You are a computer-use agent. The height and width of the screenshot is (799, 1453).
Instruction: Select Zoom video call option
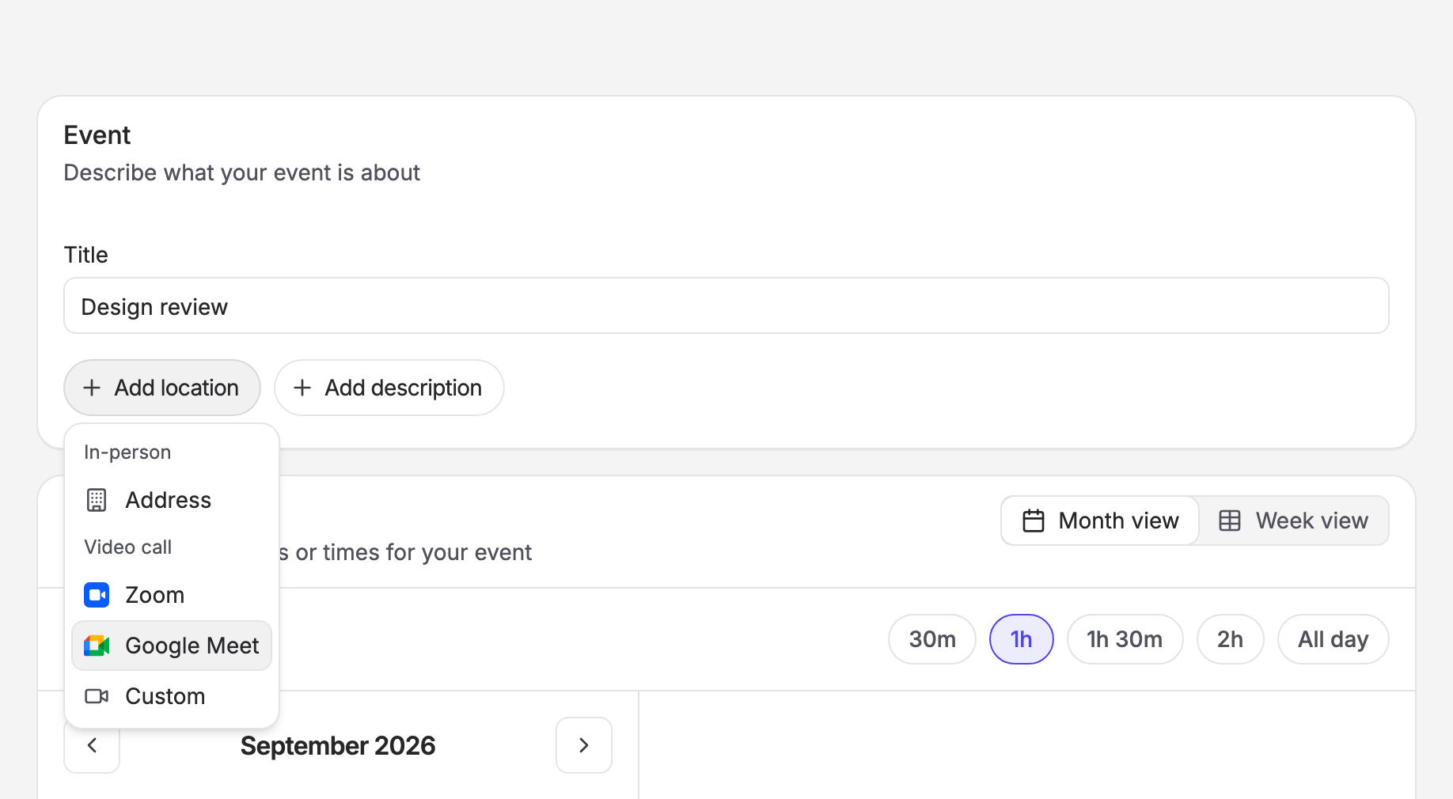[172, 595]
